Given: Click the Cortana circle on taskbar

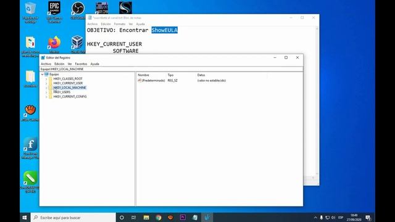Looking at the screenshot, I should coord(122,218).
